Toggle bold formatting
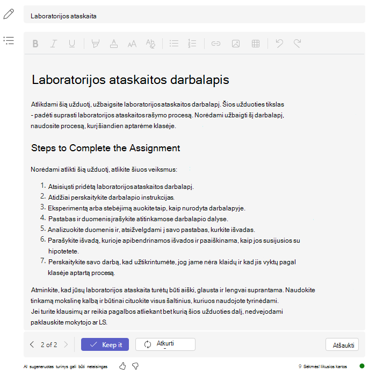This screenshot has width=369, height=374. [35, 44]
